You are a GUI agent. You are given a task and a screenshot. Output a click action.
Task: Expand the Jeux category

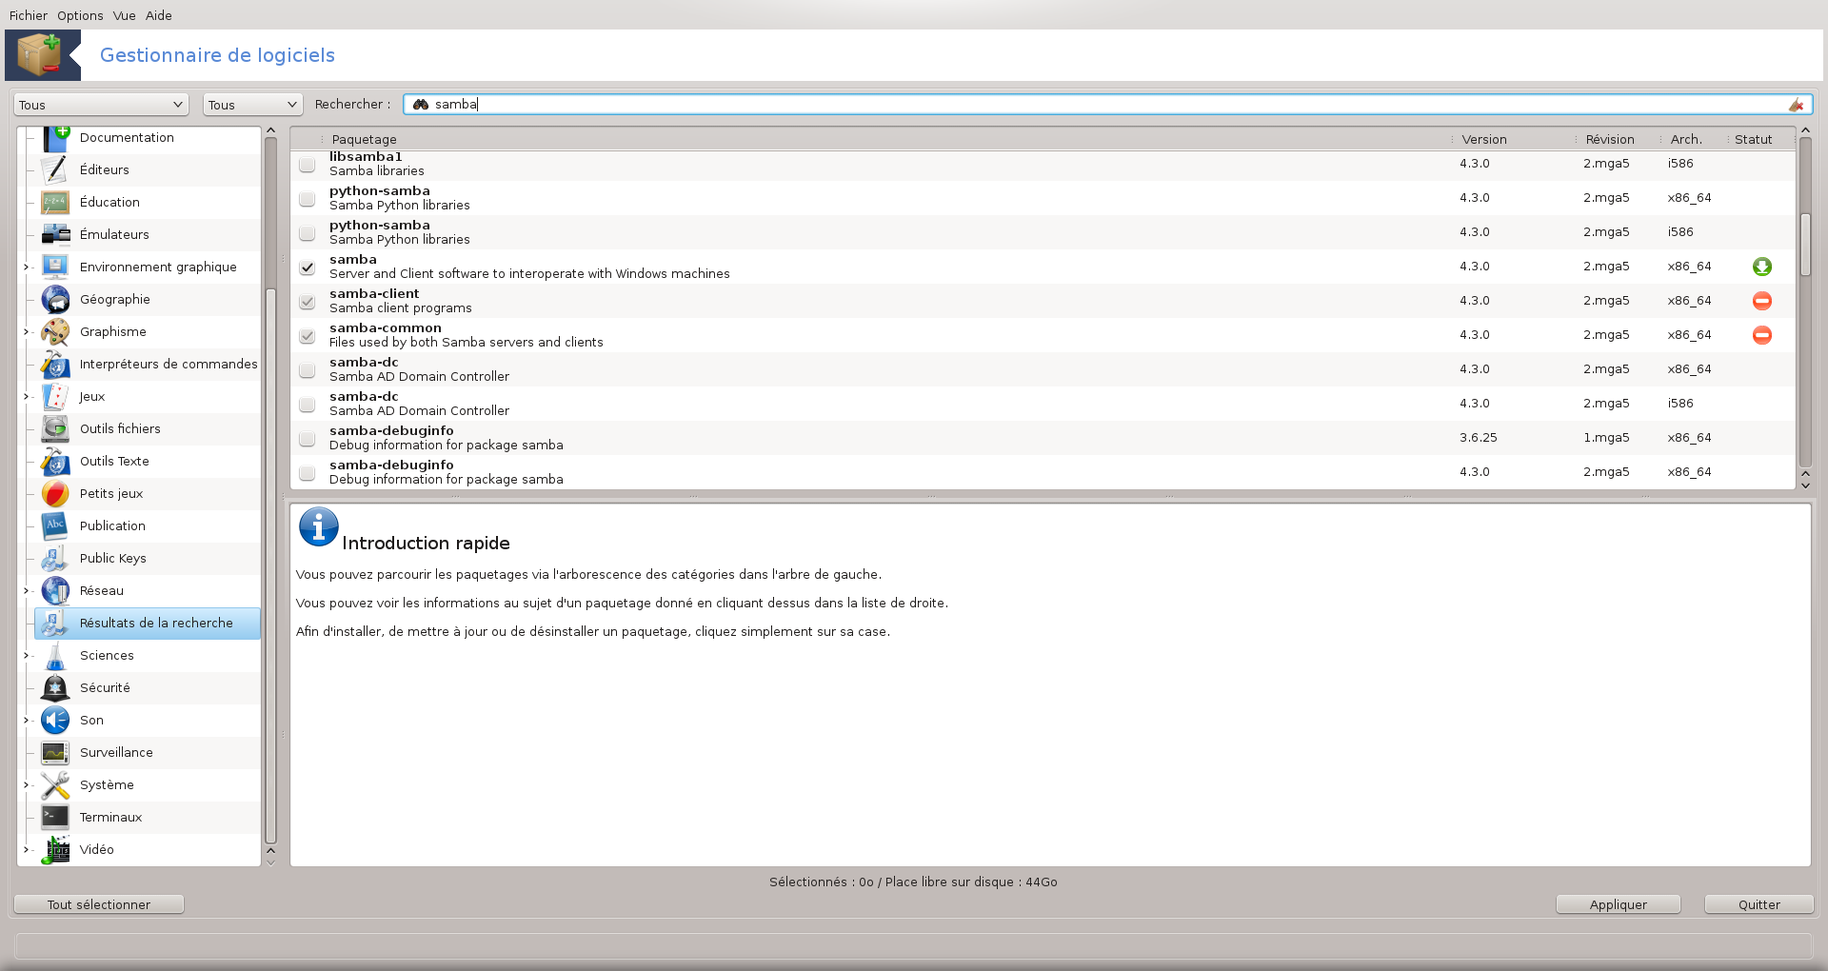27,397
